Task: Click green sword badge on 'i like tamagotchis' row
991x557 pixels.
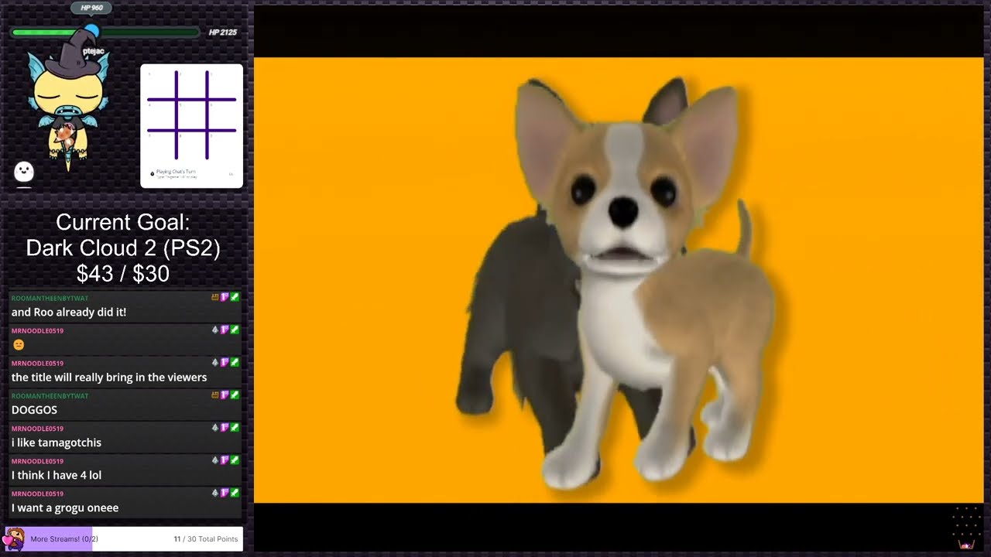Action: [x=235, y=427]
